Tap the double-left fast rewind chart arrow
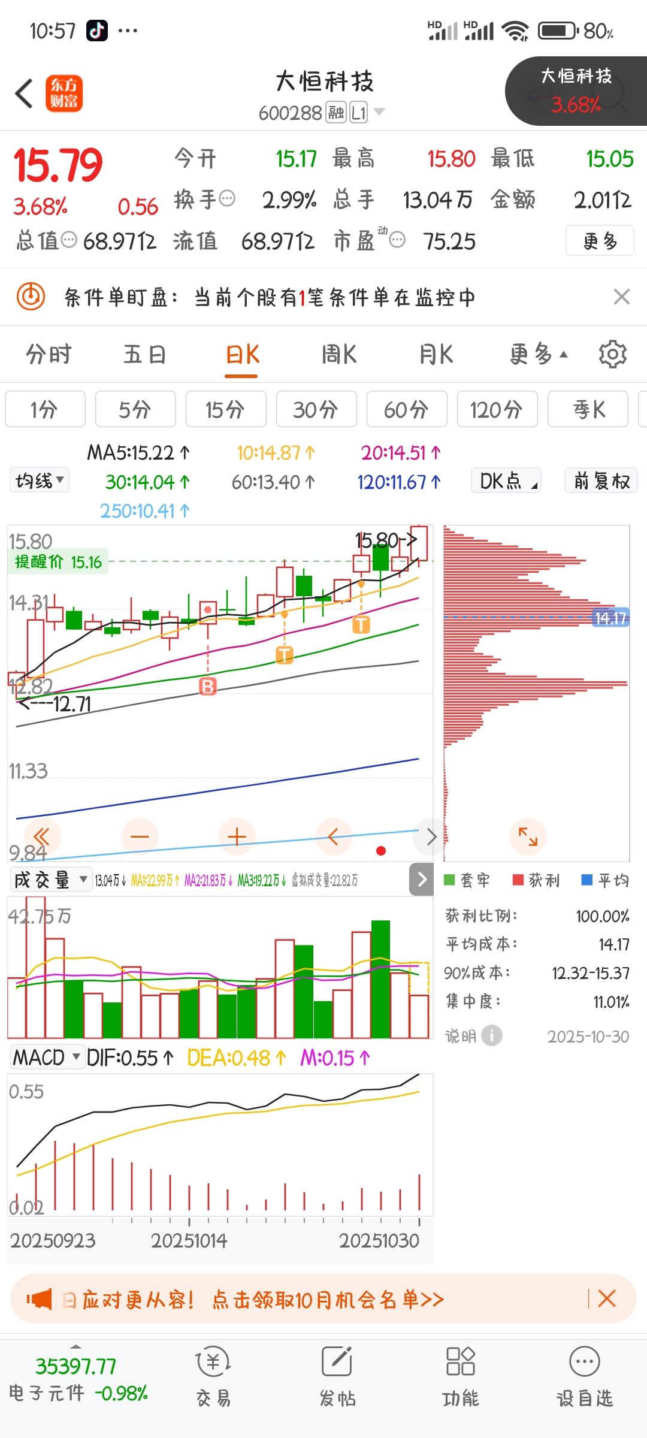Screen dimensions: 647x1438 pos(41,836)
